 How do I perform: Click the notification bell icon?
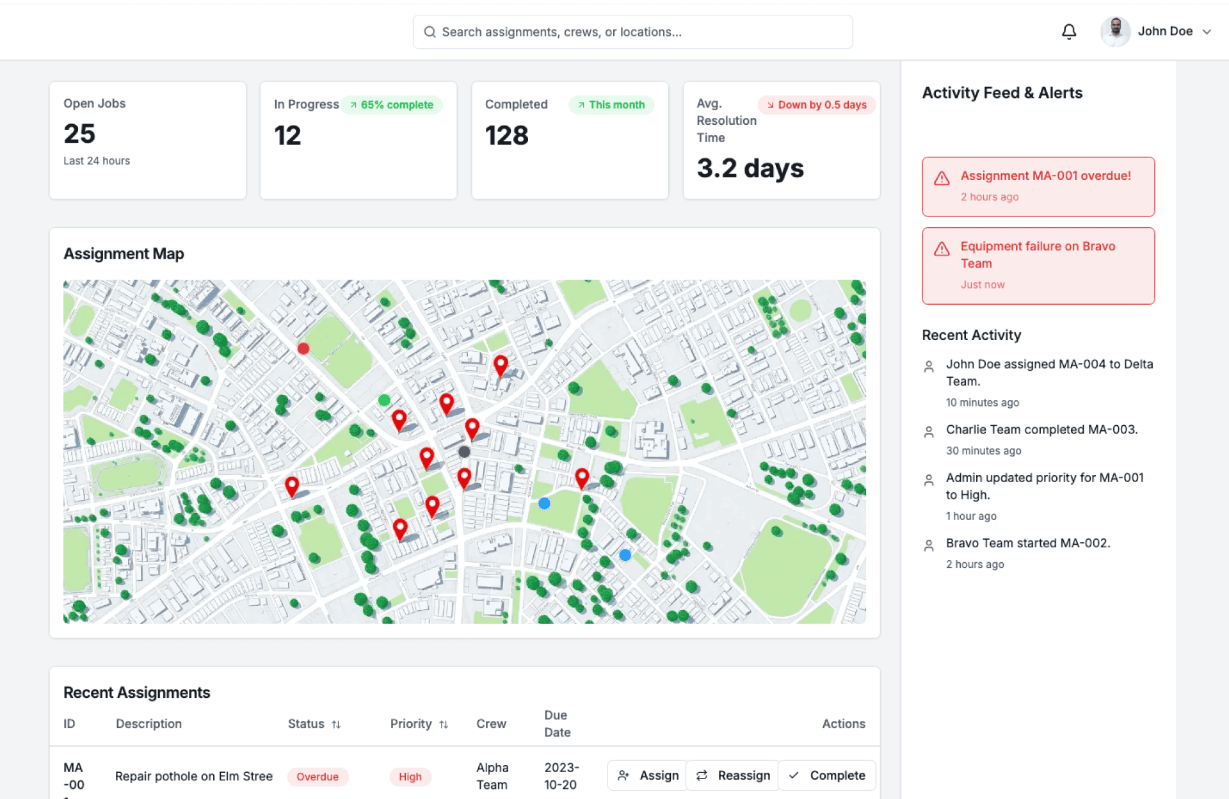point(1068,31)
